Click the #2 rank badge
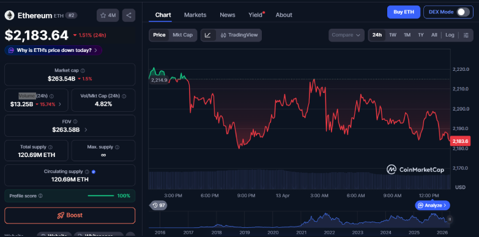The height and width of the screenshot is (237, 479). click(x=71, y=15)
